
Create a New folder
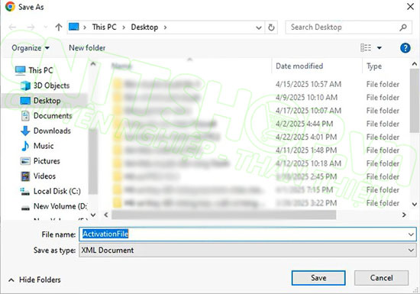(87, 47)
